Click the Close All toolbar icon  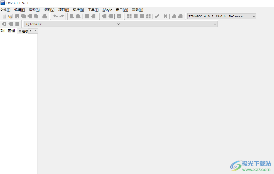[x=36, y=16]
